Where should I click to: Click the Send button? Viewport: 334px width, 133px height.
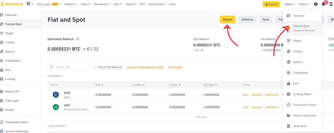(266, 19)
